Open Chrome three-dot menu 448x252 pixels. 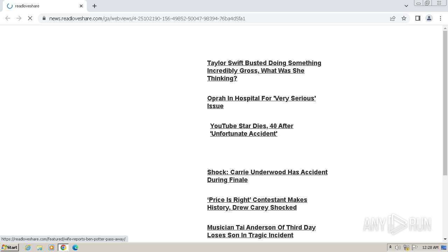click(x=440, y=18)
